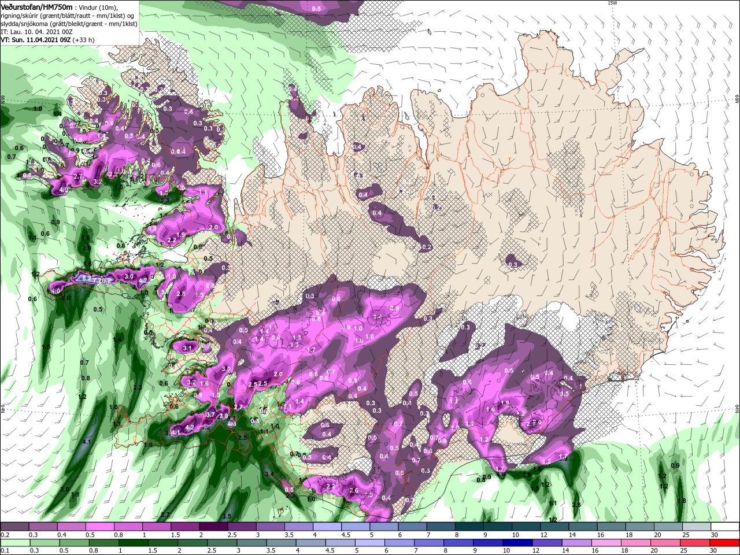Pick the darkest purple snow swatch from 2 to 2.5
Screen dimensions: 740x555
click(213, 526)
